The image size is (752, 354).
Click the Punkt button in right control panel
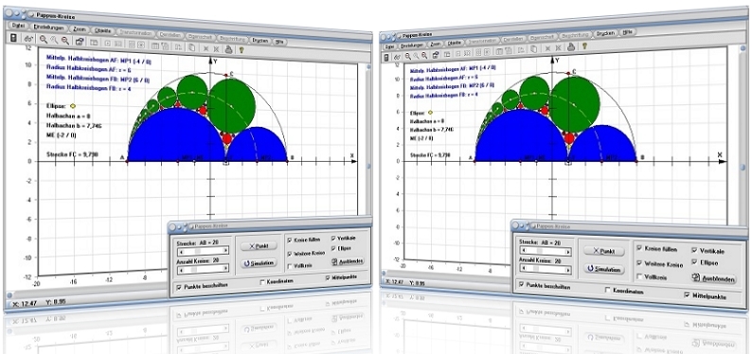(x=604, y=251)
